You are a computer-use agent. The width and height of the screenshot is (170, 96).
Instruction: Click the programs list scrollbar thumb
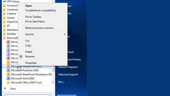pos(53,69)
